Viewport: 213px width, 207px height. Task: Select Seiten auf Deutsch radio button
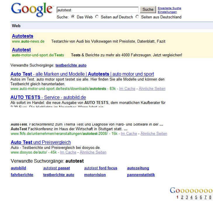(x=97, y=17)
